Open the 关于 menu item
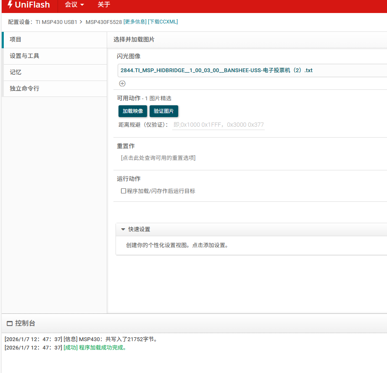Screen dimensions: 387x373 coord(104,5)
